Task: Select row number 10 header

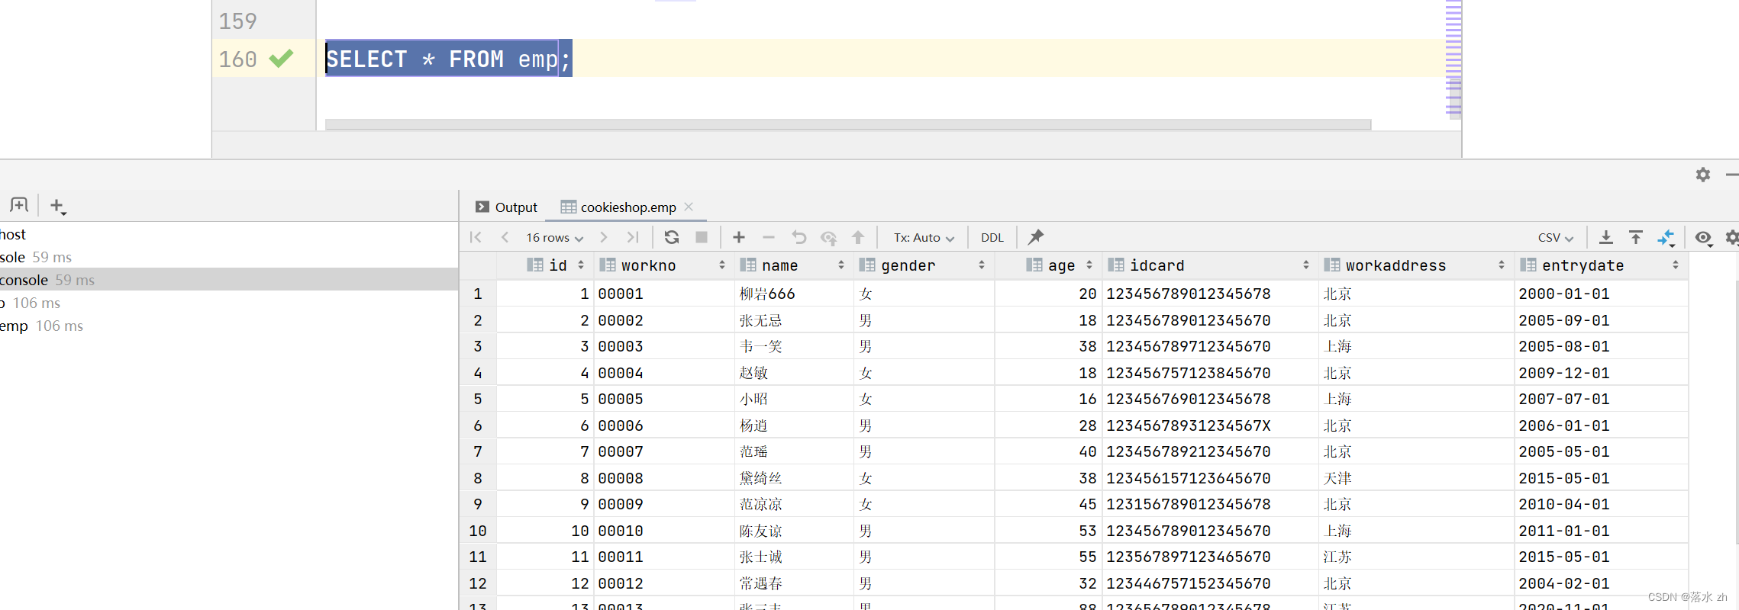Action: click(x=478, y=531)
